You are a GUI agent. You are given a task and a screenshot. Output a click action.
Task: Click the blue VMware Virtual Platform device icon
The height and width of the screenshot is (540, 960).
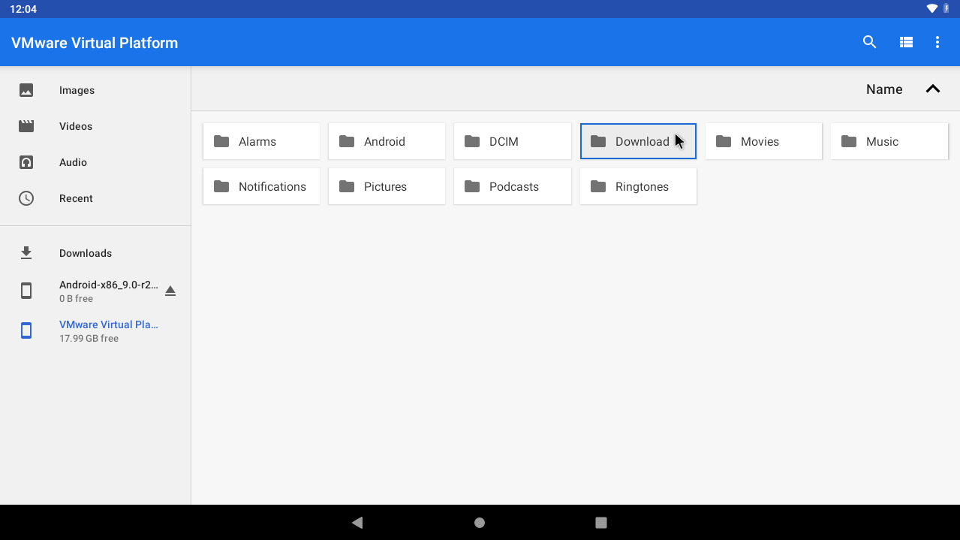pos(26,330)
